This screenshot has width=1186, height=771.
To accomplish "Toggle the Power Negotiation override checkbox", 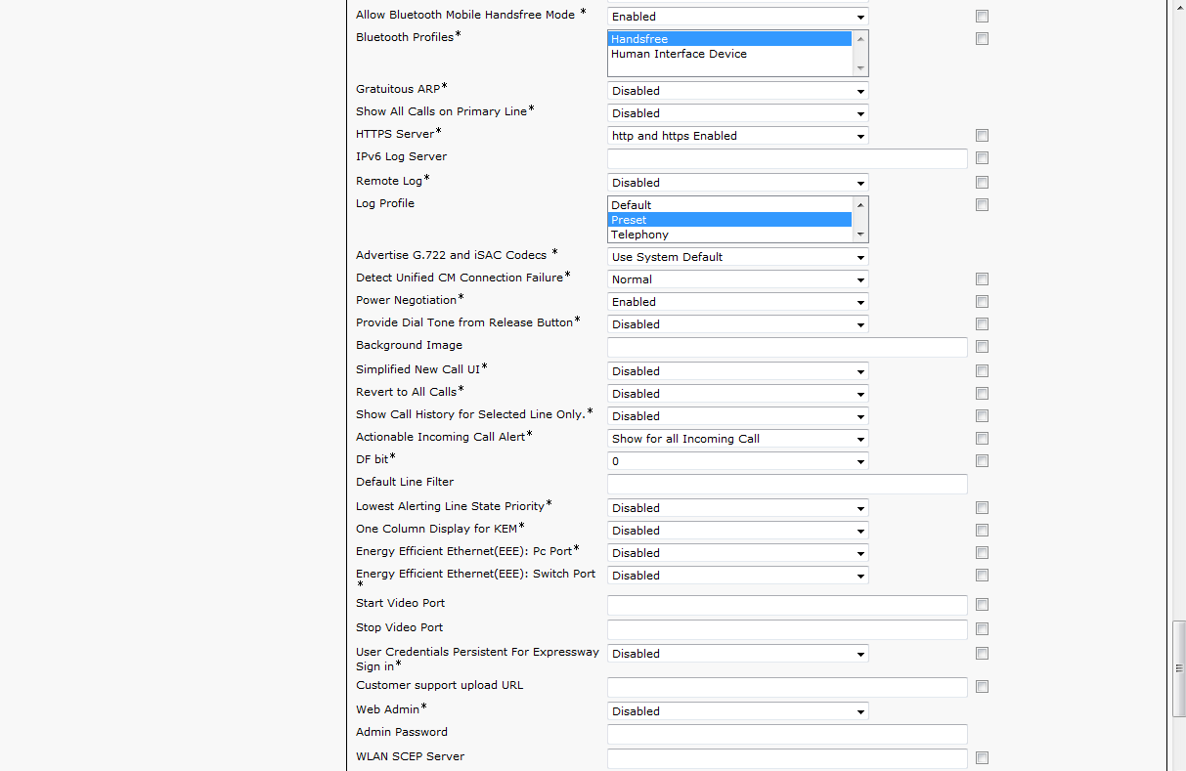I will [x=982, y=302].
